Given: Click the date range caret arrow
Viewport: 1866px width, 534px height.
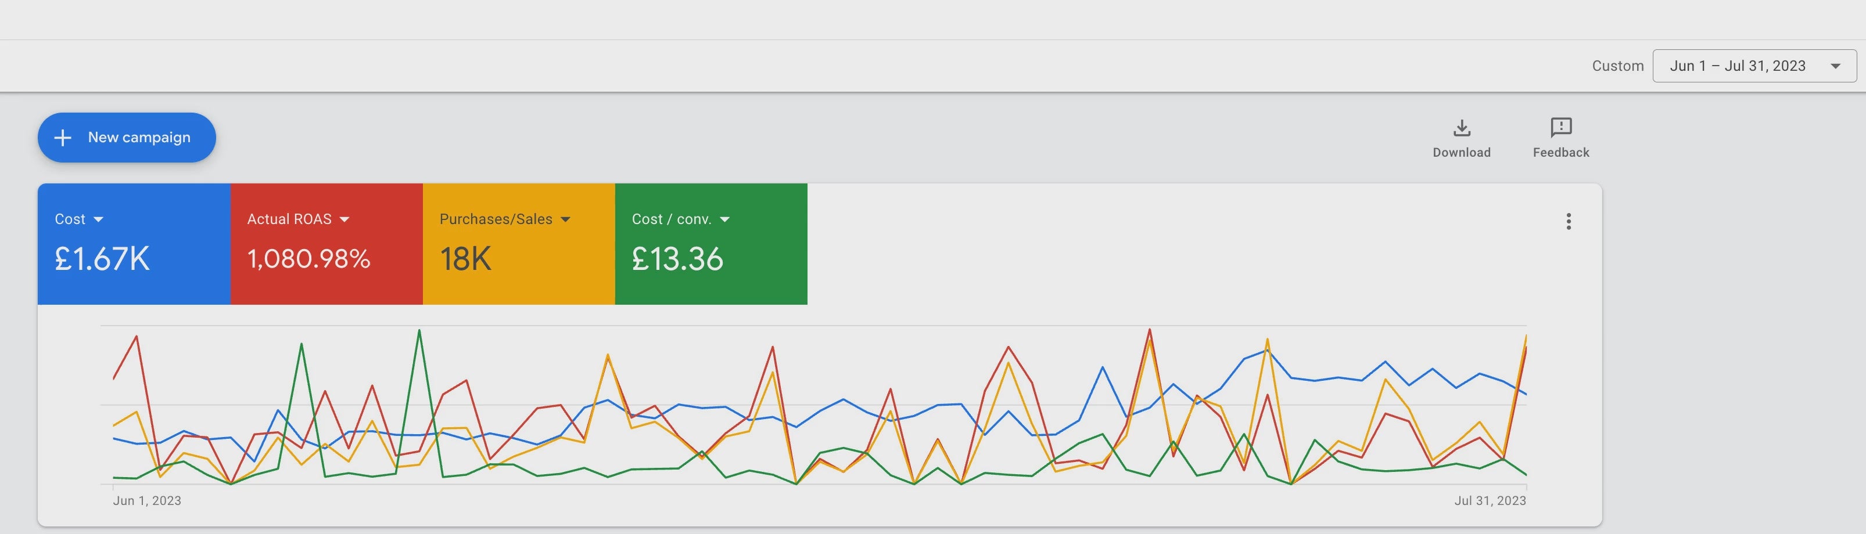Looking at the screenshot, I should 1835,66.
